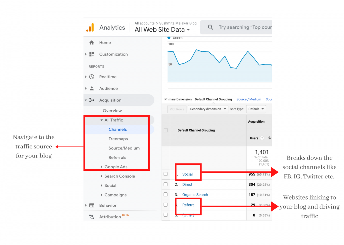Click the Default Channel Grouping column header
The image size is (344, 245).
[196, 130]
